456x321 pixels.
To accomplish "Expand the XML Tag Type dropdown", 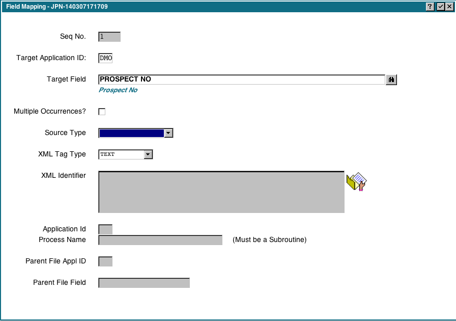I will point(148,154).
